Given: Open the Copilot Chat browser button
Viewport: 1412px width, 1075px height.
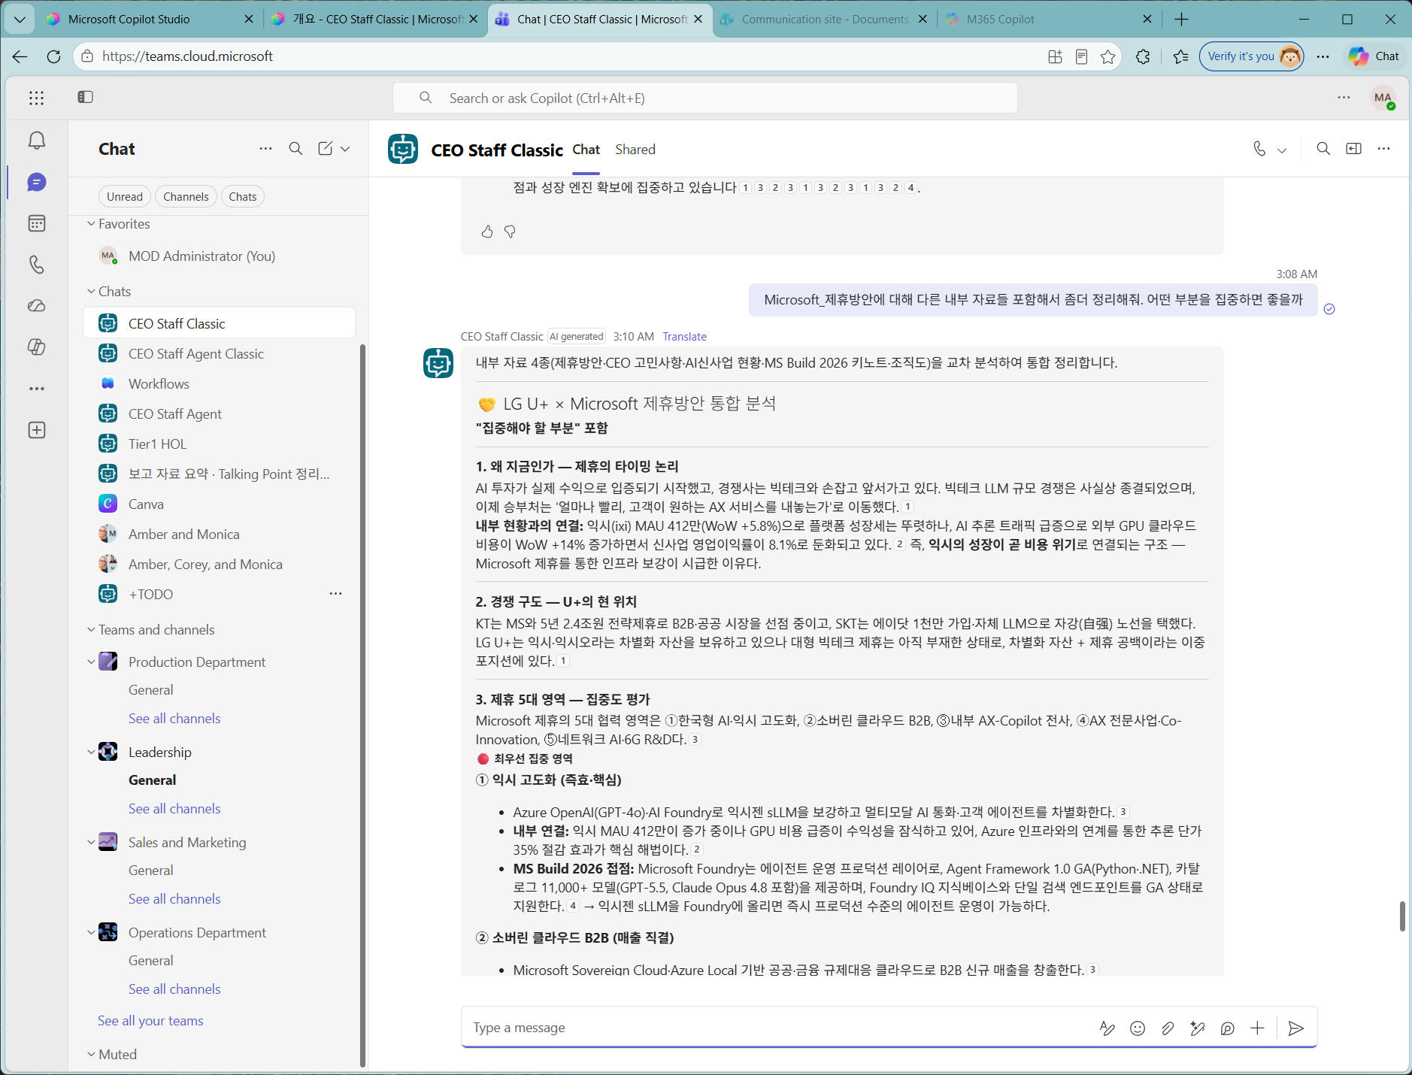Looking at the screenshot, I should 1374,56.
